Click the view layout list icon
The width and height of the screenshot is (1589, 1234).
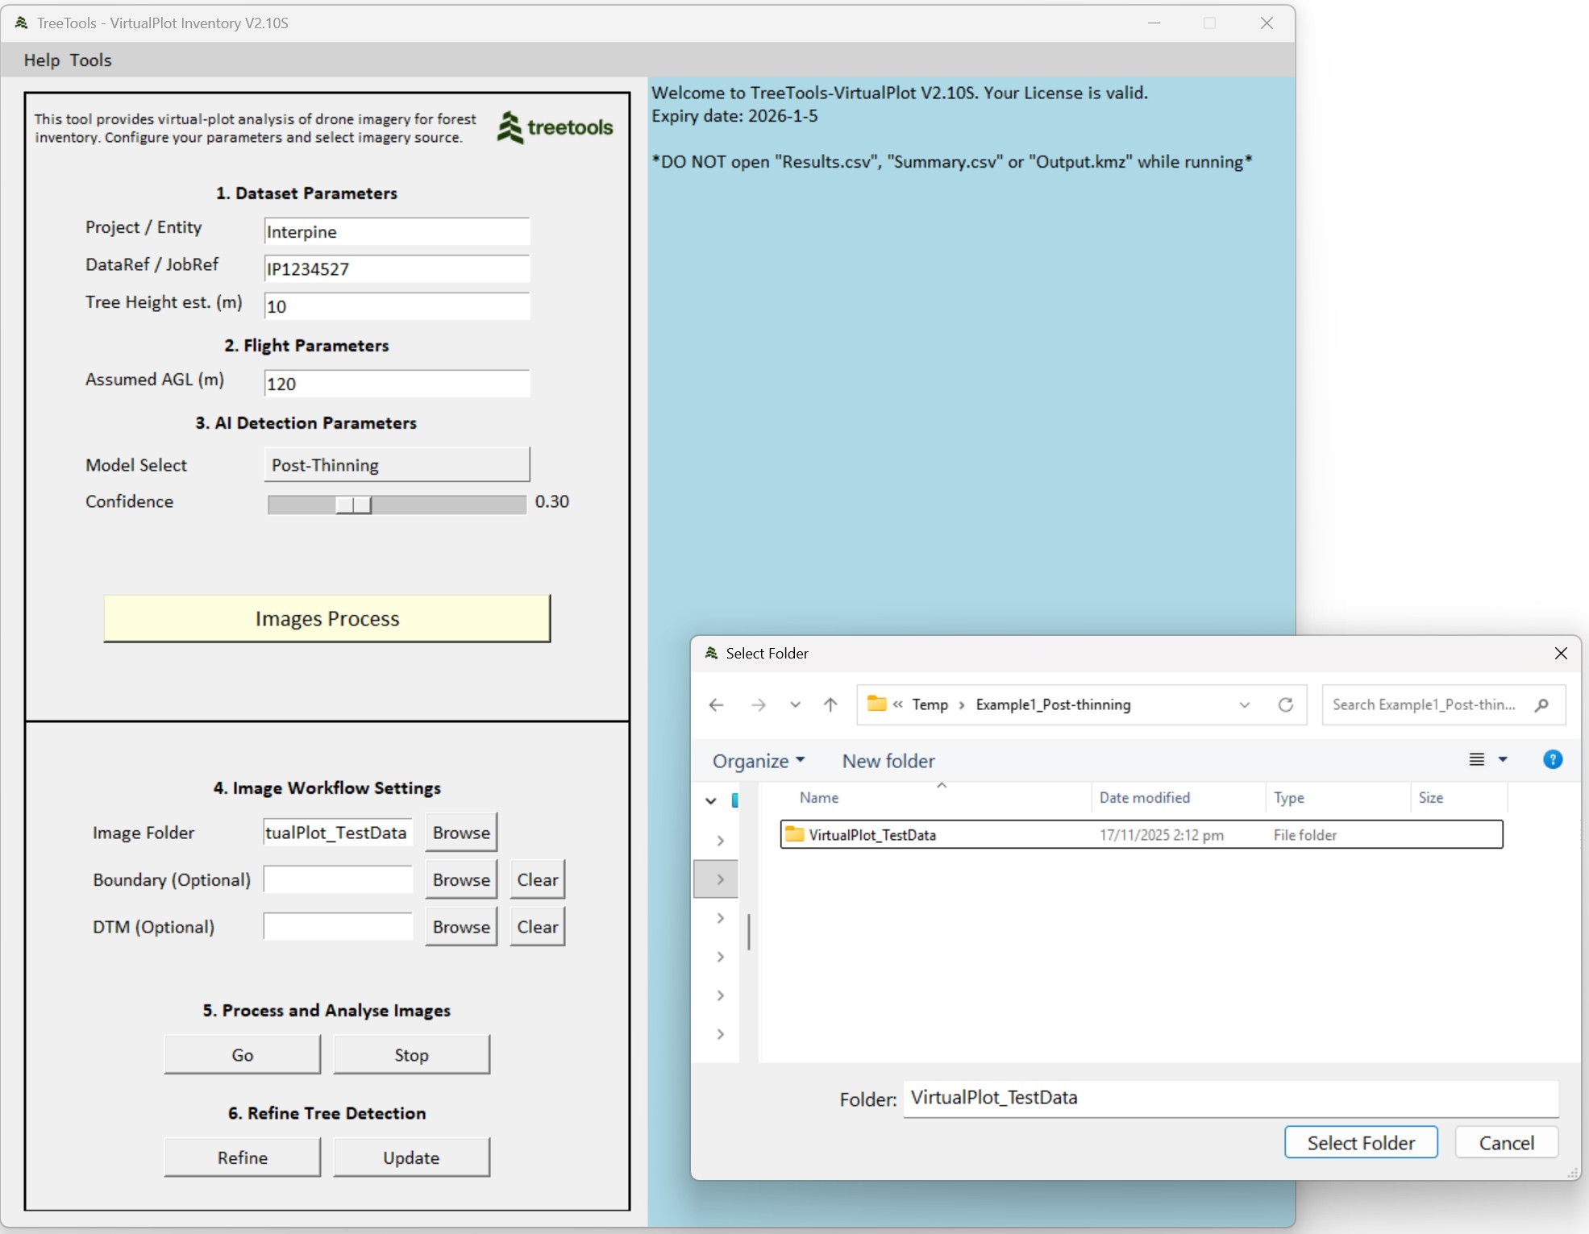[x=1476, y=759]
